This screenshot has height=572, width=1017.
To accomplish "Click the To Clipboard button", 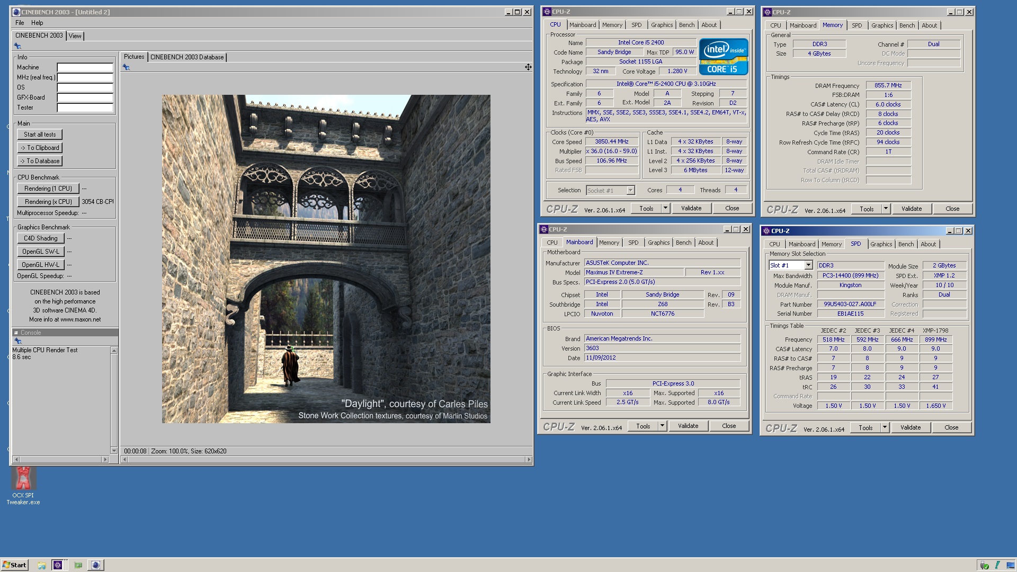I will pos(40,148).
